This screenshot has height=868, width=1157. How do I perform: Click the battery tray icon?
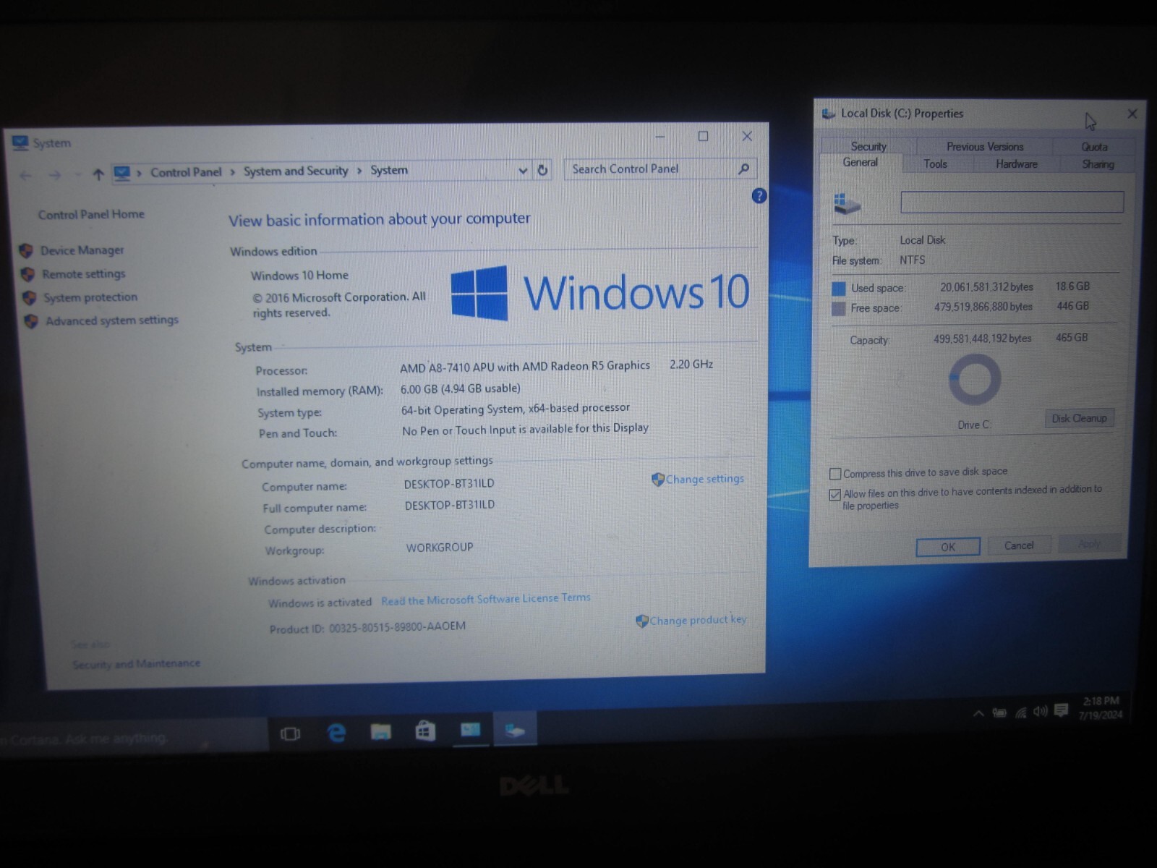[x=999, y=712]
